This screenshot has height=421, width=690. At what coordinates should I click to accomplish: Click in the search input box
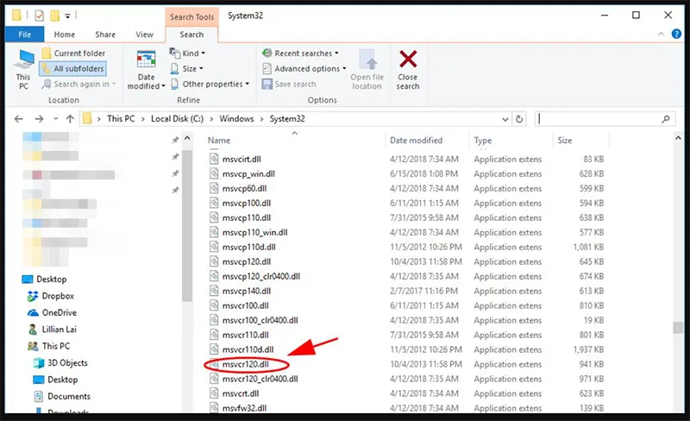(x=604, y=118)
